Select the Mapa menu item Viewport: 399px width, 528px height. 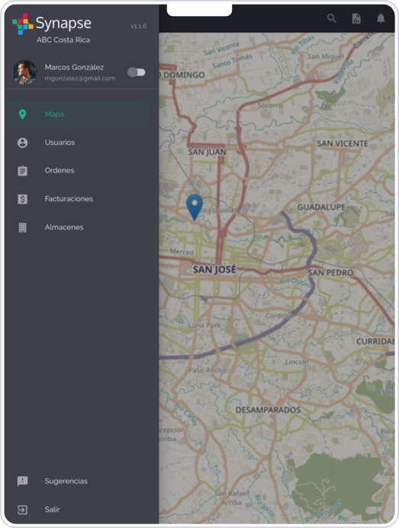[x=77, y=114]
